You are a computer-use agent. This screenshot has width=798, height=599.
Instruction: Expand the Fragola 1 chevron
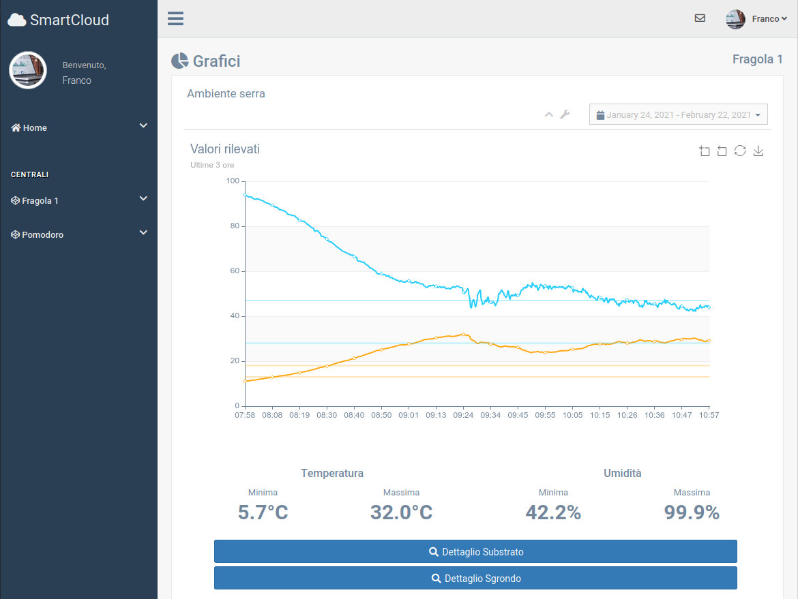coord(143,199)
